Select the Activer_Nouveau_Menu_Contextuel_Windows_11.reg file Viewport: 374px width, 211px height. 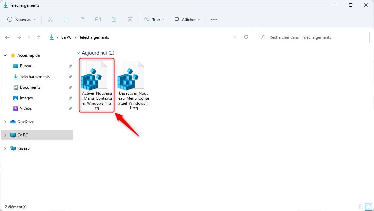[x=97, y=85]
